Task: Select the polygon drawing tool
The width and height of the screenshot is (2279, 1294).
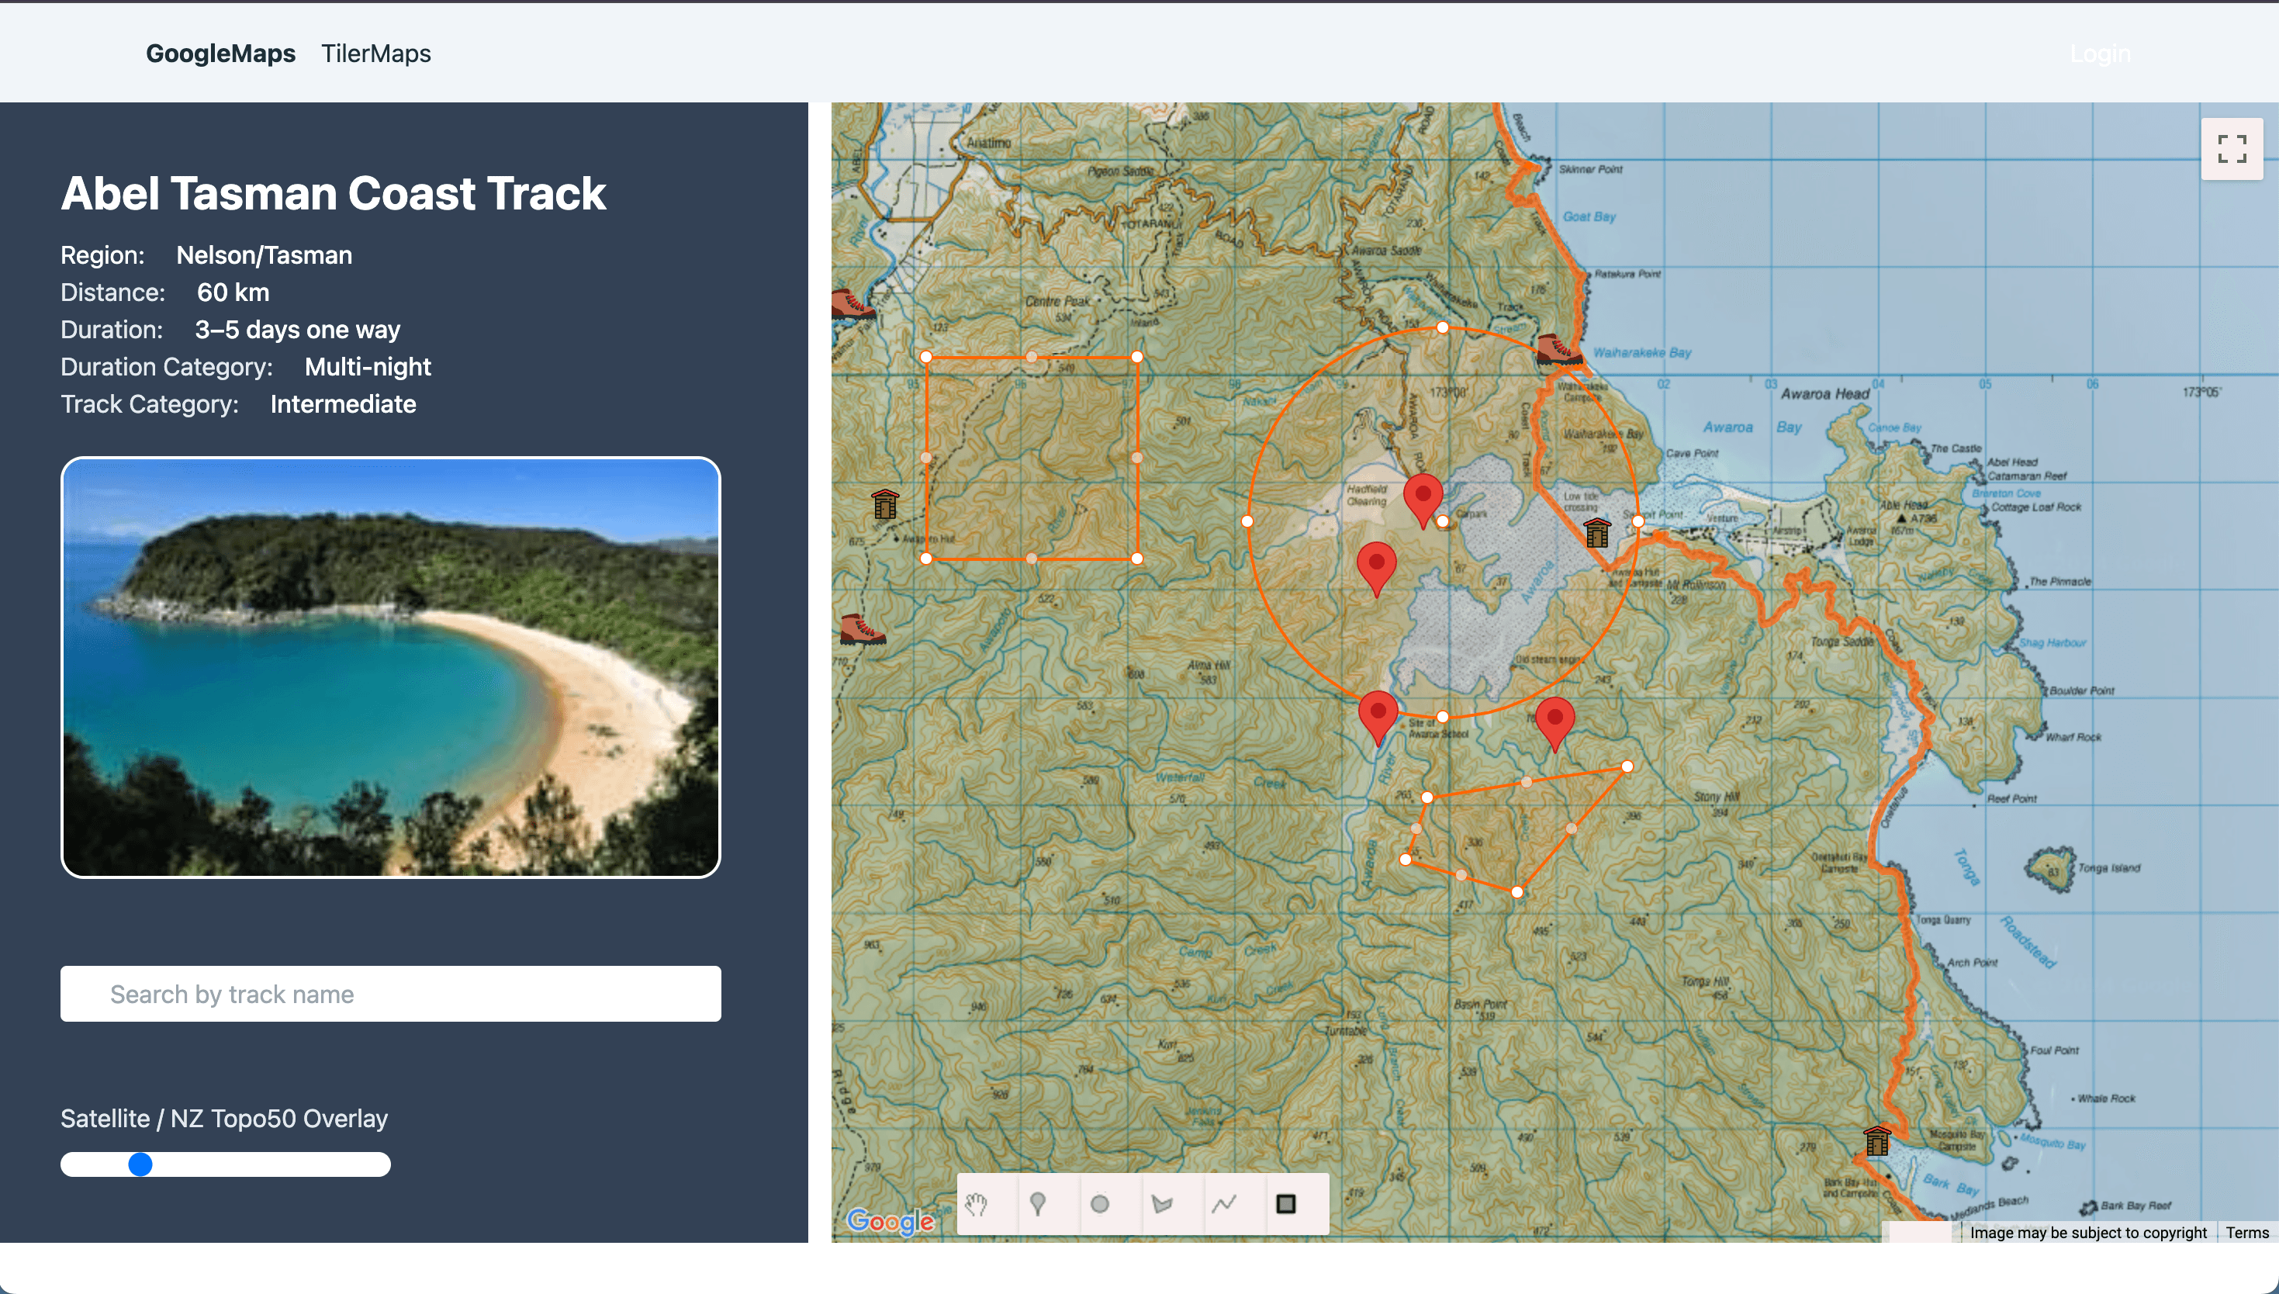Action: point(1162,1204)
